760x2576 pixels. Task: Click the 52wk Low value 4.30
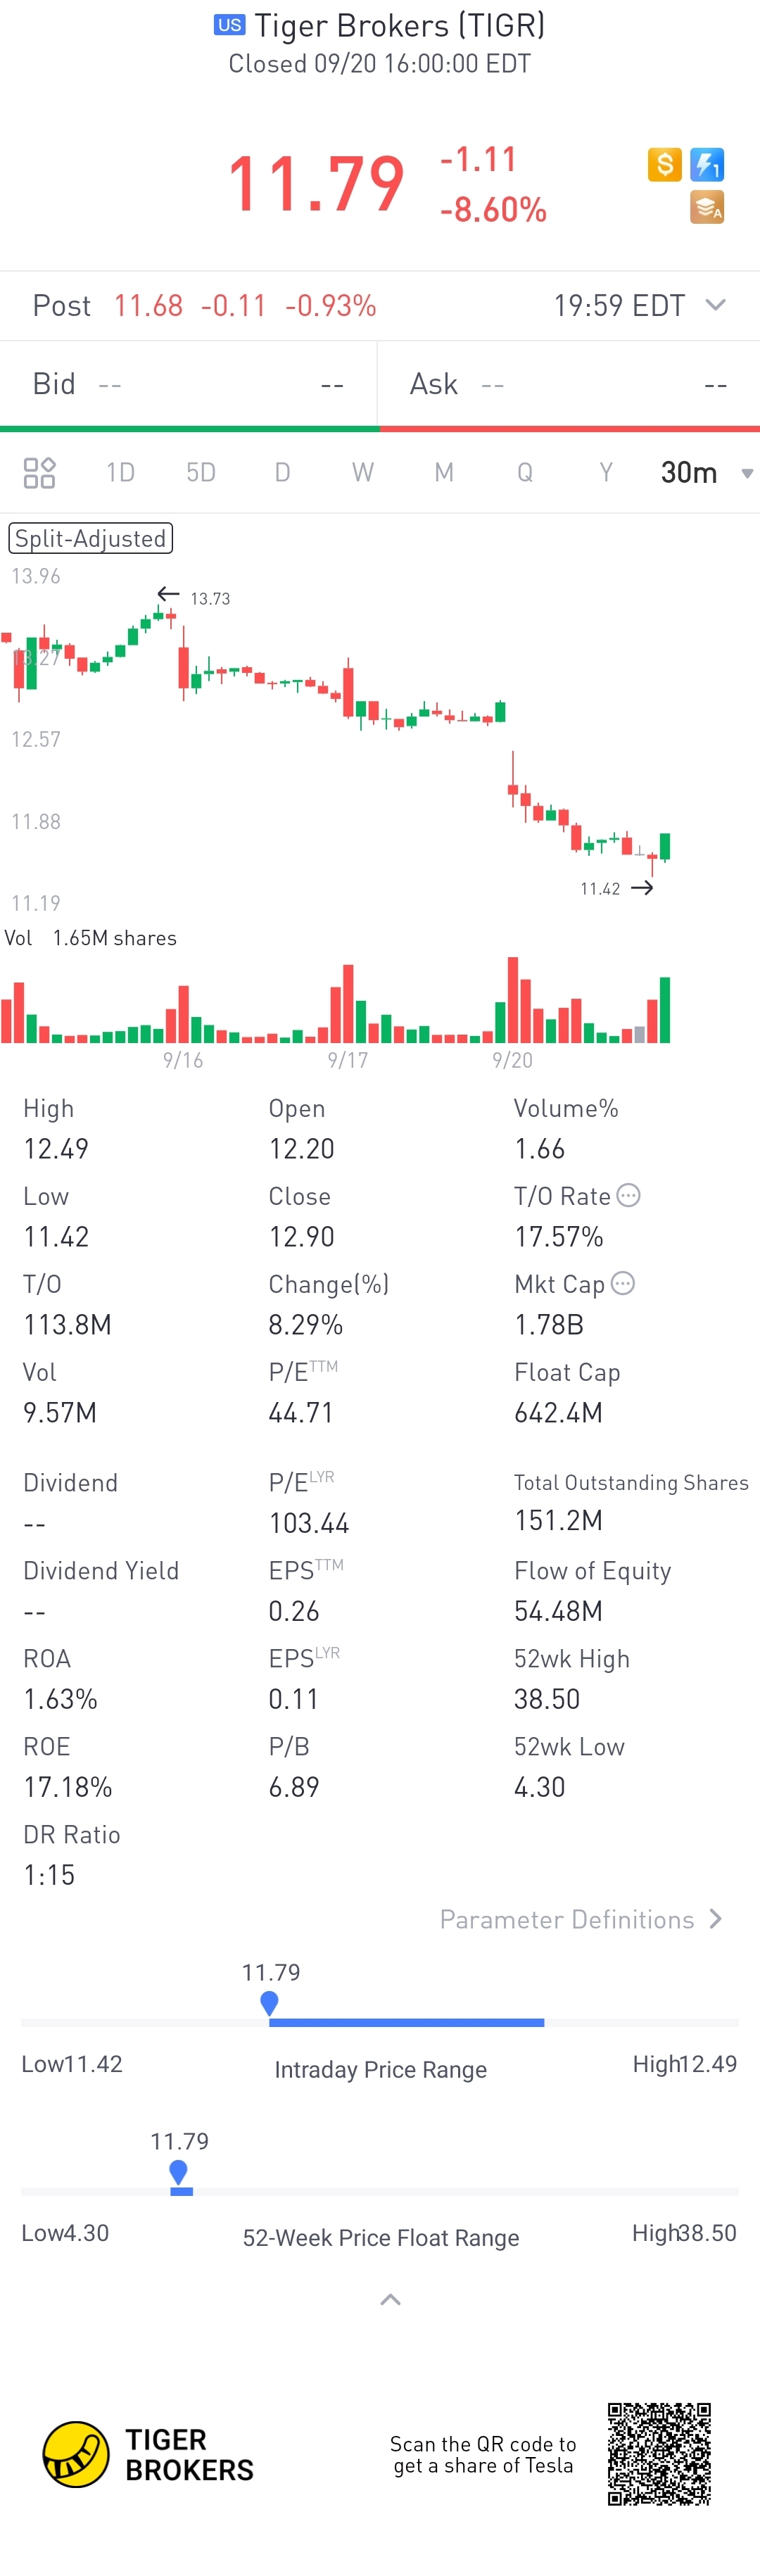(540, 1787)
